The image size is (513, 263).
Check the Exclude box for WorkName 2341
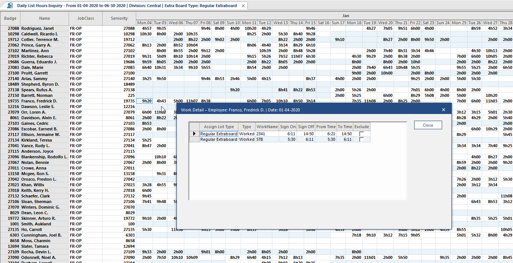[x=361, y=133]
